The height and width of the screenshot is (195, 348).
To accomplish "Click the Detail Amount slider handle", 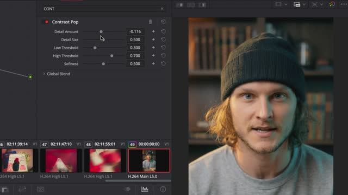I will 101,31.
